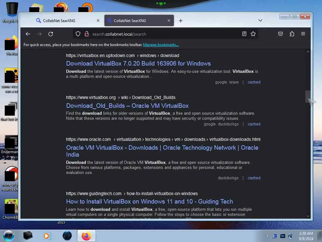Select the ChomikB desktop icon
Viewport: 322px width, 242px height.
click(11, 209)
